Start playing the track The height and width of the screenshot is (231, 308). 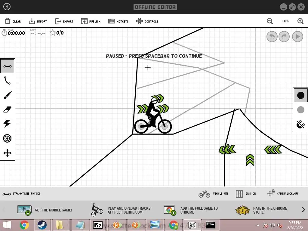[x=297, y=36]
